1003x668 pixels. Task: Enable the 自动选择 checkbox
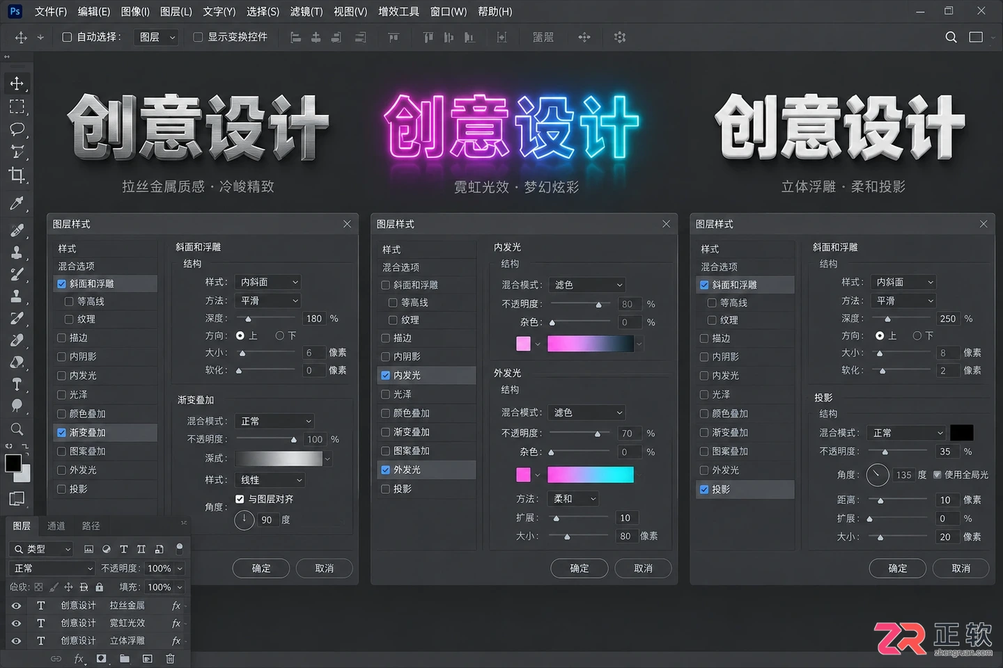coord(67,37)
